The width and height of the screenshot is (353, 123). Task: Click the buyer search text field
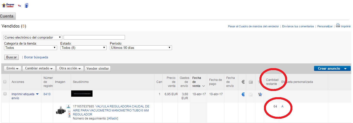click(94, 37)
